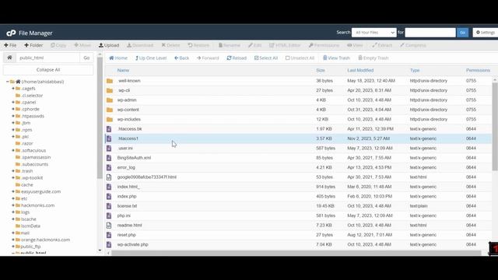The image size is (498, 280).
Task: Click the readme.html file icon
Action: point(109,226)
